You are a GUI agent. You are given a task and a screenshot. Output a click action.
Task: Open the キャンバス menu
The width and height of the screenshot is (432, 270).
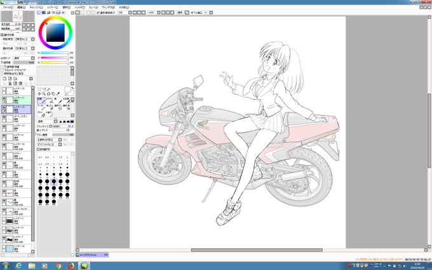36,8
